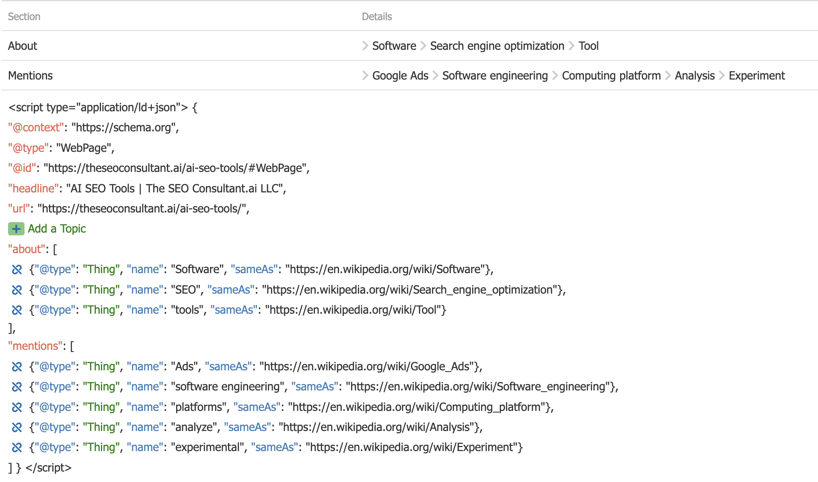Unlink the tools topic entry
The height and width of the screenshot is (482, 818).
pos(16,310)
